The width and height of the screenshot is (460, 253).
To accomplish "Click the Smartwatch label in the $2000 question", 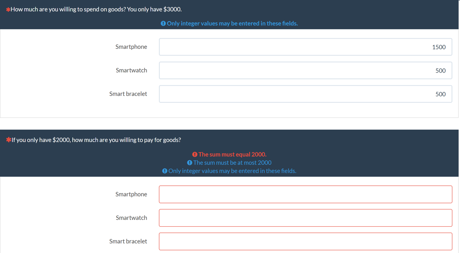I will 131,218.
